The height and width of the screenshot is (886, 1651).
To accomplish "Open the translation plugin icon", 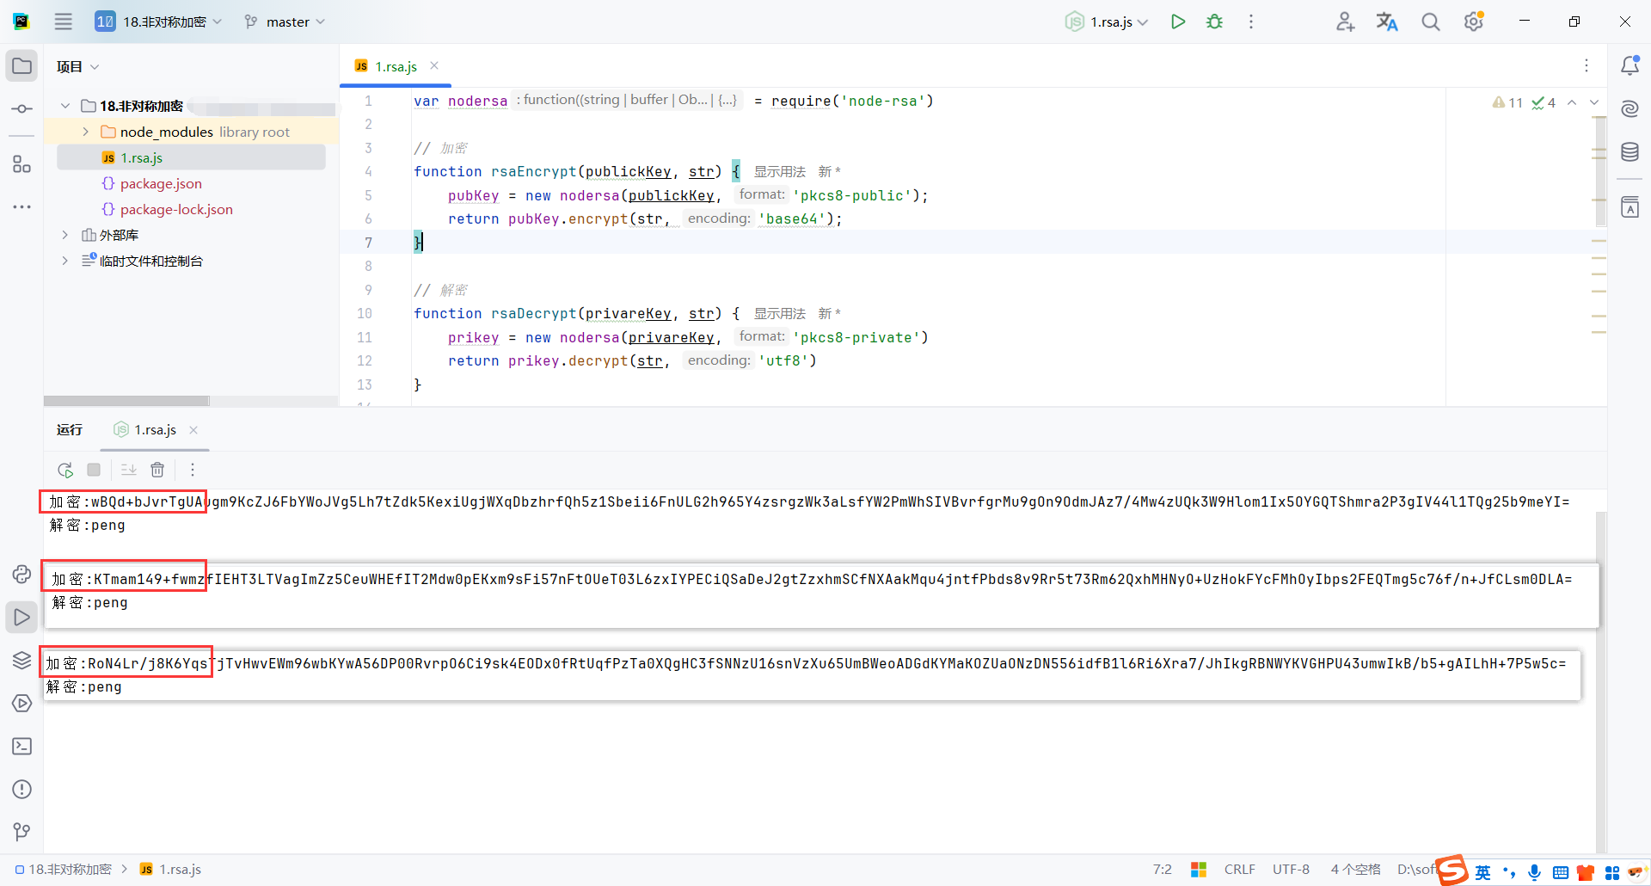I will coord(1387,22).
